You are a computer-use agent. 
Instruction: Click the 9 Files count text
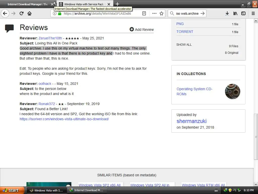coord(234,46)
